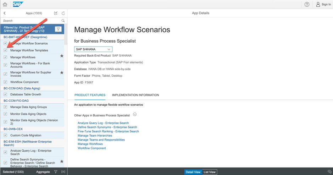The width and height of the screenshot is (333, 175).
Task: Uncheck Manage Workflow Scenarios checkbox
Action: [5, 43]
